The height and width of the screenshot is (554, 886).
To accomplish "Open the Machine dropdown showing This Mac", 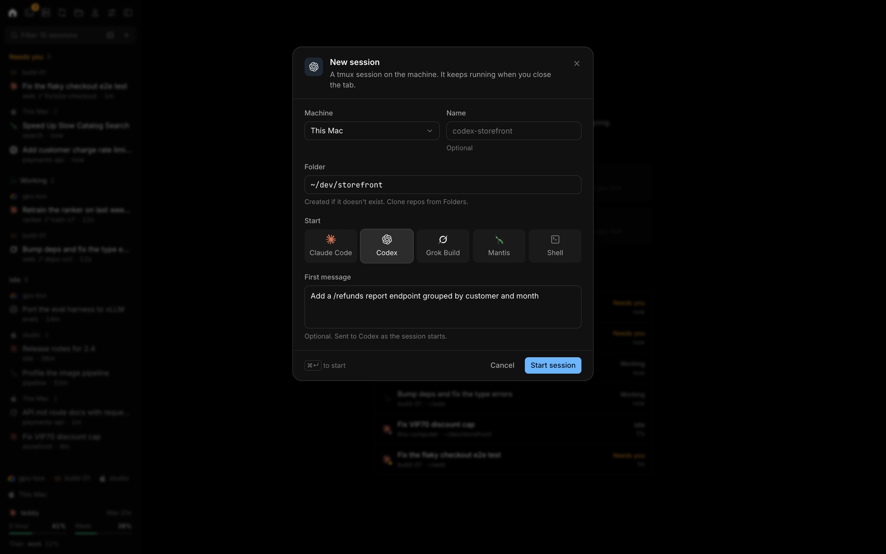I will [372, 131].
